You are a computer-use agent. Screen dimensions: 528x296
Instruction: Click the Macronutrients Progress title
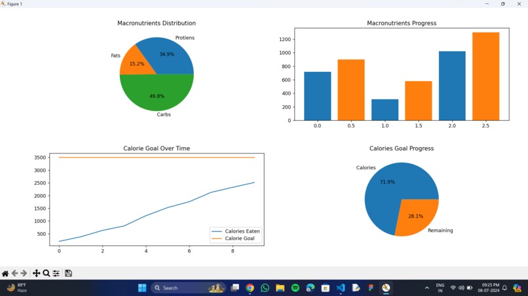pyautogui.click(x=402, y=23)
